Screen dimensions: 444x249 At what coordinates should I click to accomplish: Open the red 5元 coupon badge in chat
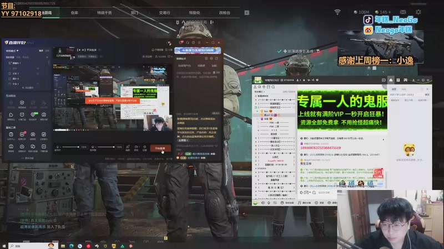[379, 173]
